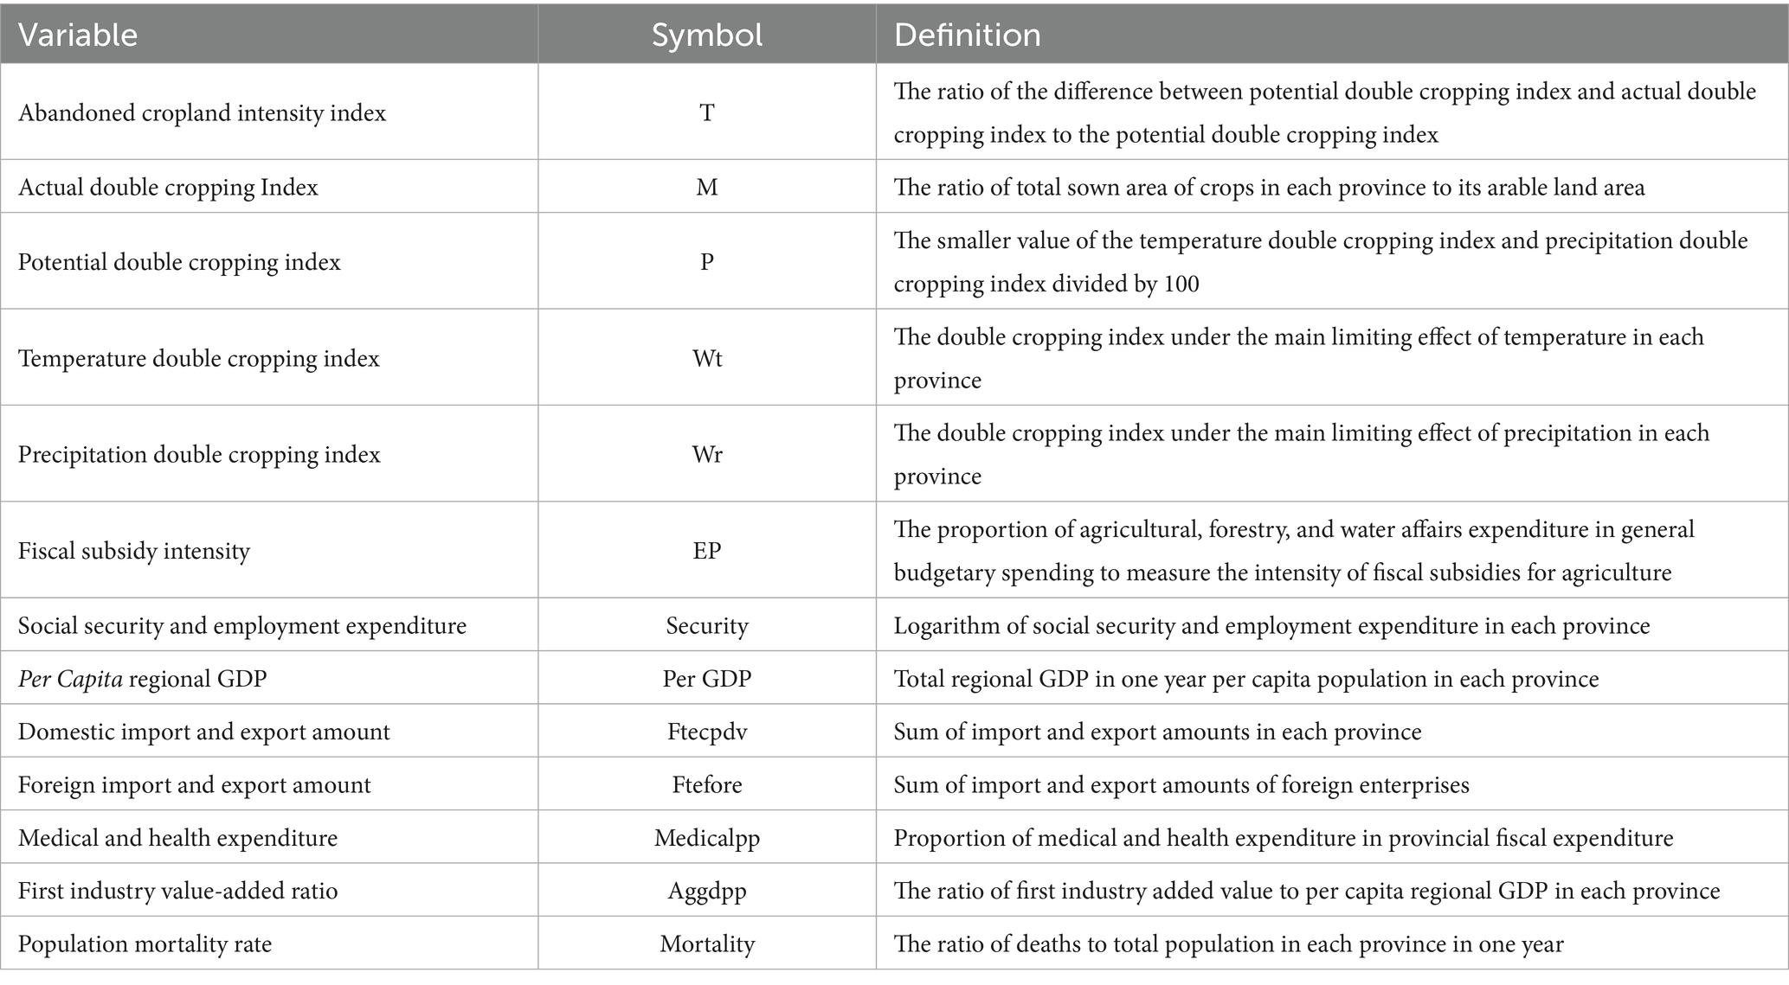Select the Per Capita regional GDP cell
This screenshot has width=1789, height=985.
(142, 679)
